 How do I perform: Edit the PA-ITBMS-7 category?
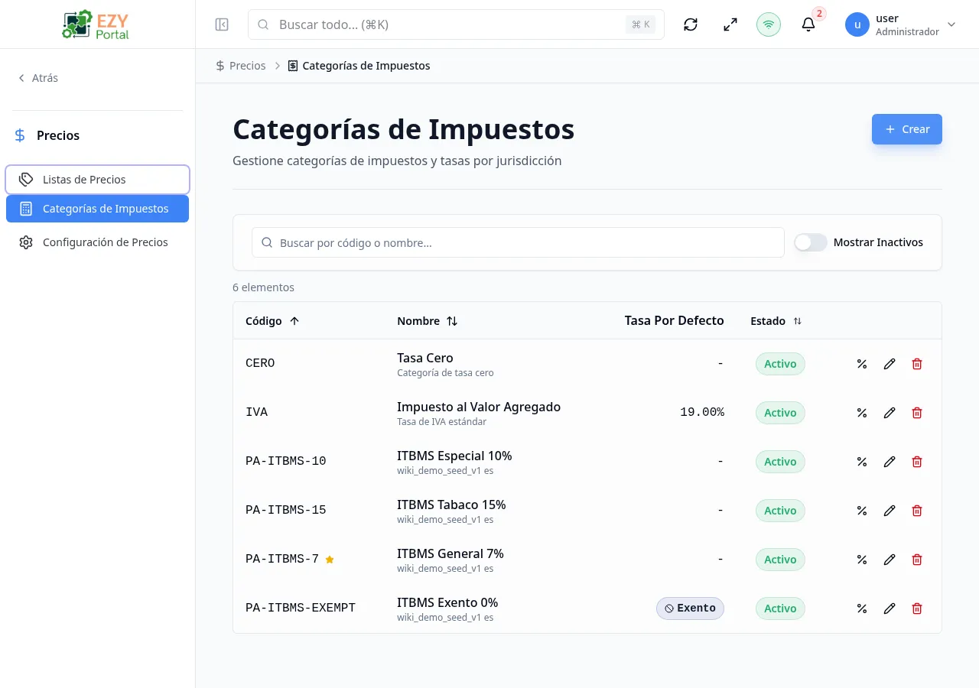click(x=890, y=560)
